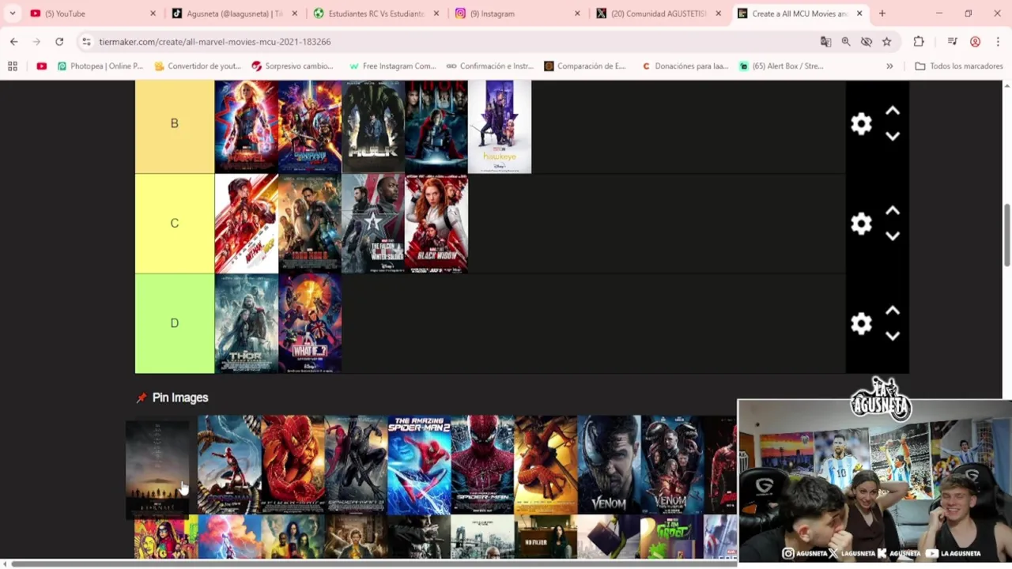Viewport: 1012px width, 569px height.
Task: Click the green D tier label
Action: pos(175,323)
